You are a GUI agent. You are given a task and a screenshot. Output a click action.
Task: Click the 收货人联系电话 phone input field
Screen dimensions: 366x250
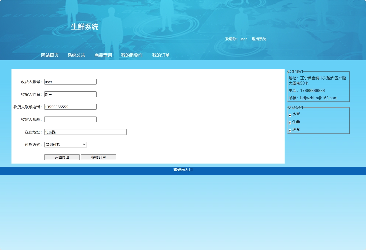pyautogui.click(x=70, y=107)
